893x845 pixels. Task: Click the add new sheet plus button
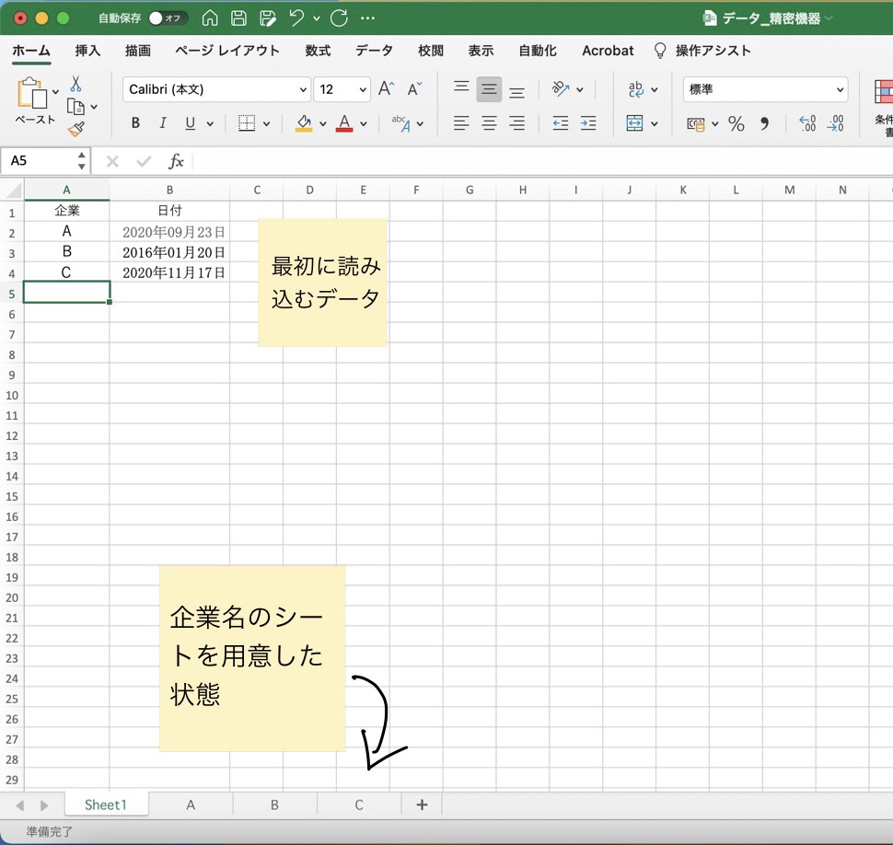pyautogui.click(x=422, y=804)
